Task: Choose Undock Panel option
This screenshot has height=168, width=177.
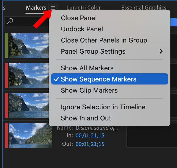Action: tap(82, 29)
